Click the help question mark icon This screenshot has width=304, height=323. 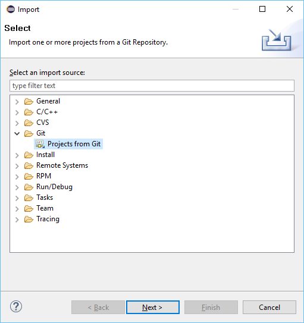tap(16, 306)
